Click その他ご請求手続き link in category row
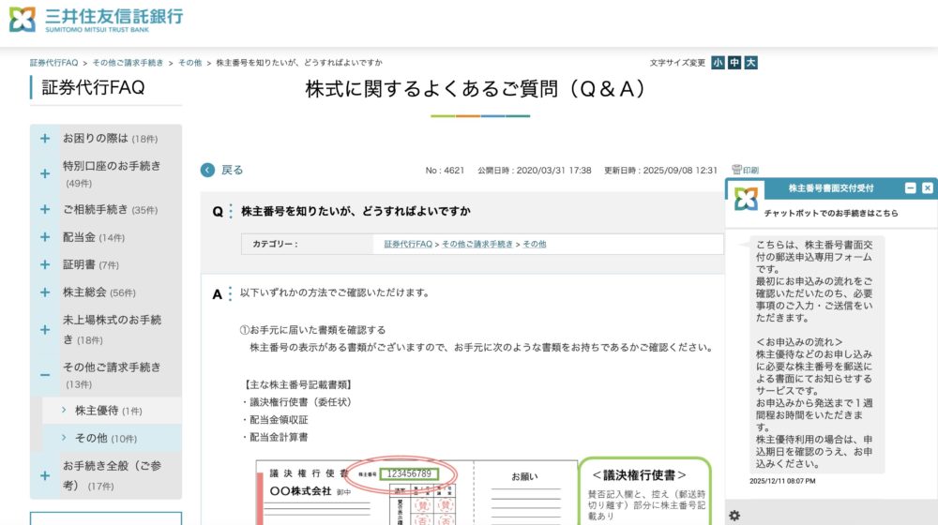938x525 pixels. coord(477,244)
